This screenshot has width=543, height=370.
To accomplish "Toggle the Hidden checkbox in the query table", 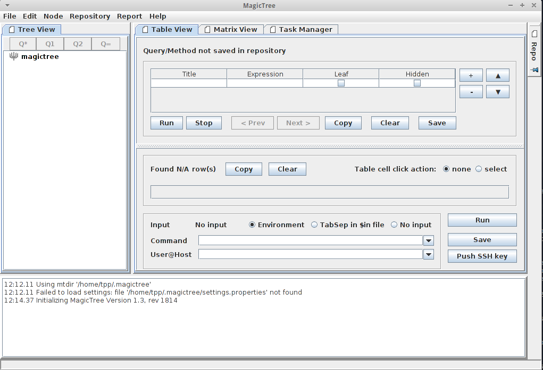I will tap(417, 83).
